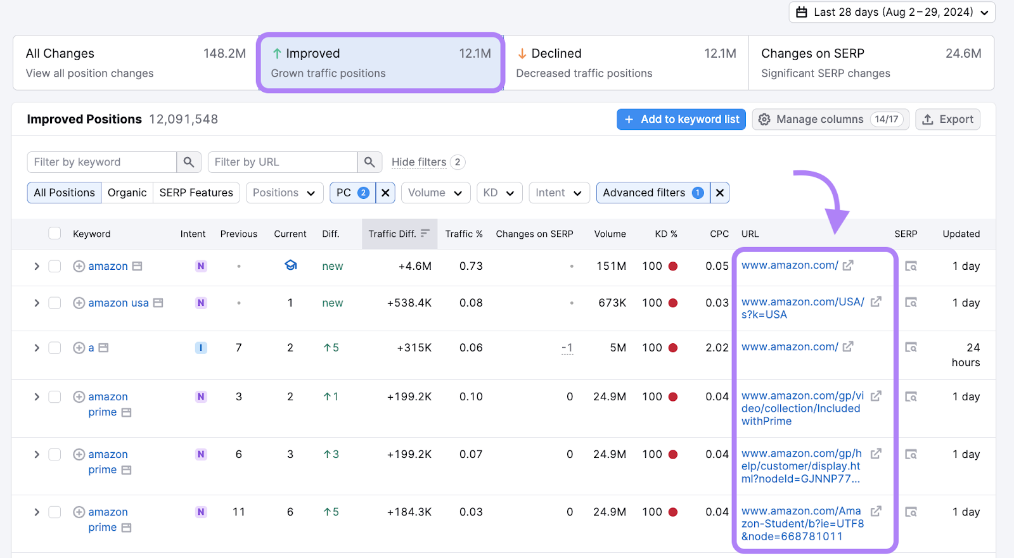Click the Export button
This screenshot has width=1014, height=558.
(948, 120)
